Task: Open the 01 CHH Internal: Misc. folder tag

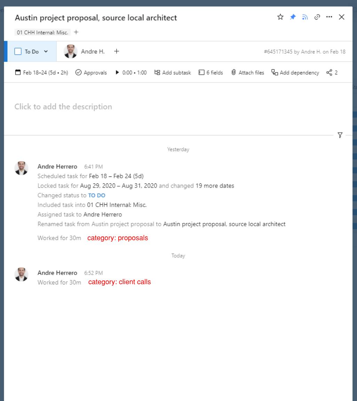Action: point(42,32)
